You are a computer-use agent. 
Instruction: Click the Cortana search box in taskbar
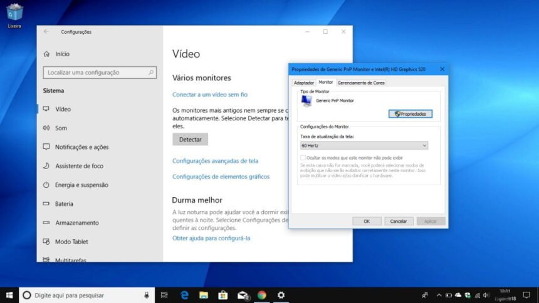pos(87,295)
